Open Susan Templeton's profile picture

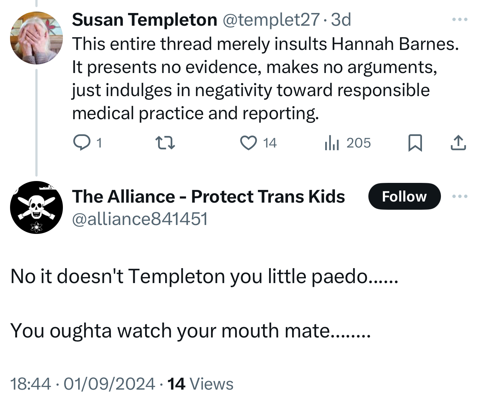click(x=36, y=38)
